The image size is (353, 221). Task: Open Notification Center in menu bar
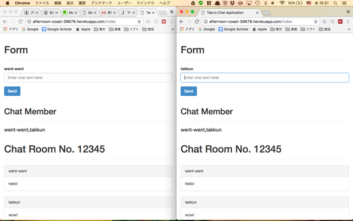click(x=344, y=3)
